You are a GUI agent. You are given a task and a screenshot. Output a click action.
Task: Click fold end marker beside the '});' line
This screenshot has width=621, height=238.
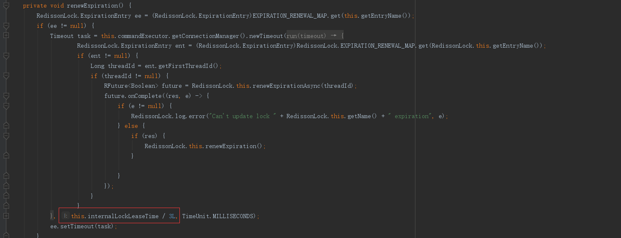[x=6, y=186]
